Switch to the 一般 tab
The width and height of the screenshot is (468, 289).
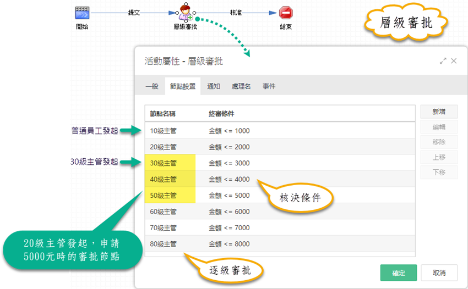point(152,86)
